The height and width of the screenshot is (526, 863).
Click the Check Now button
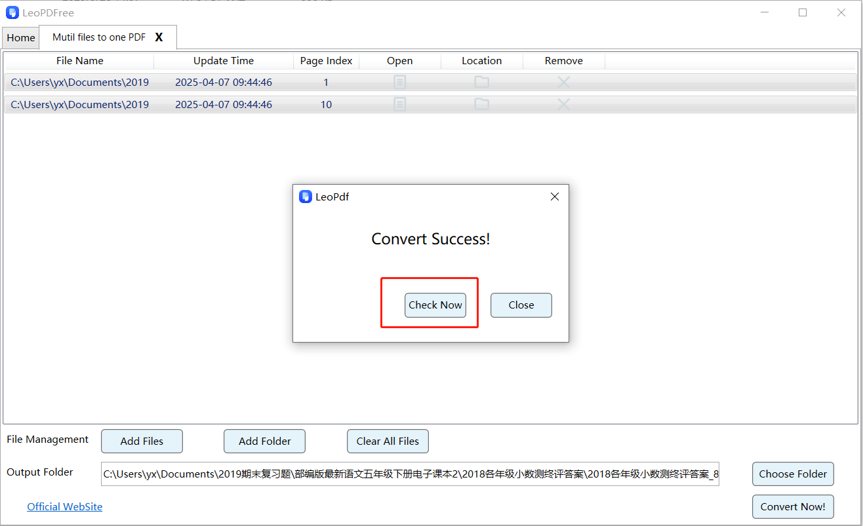[435, 305]
